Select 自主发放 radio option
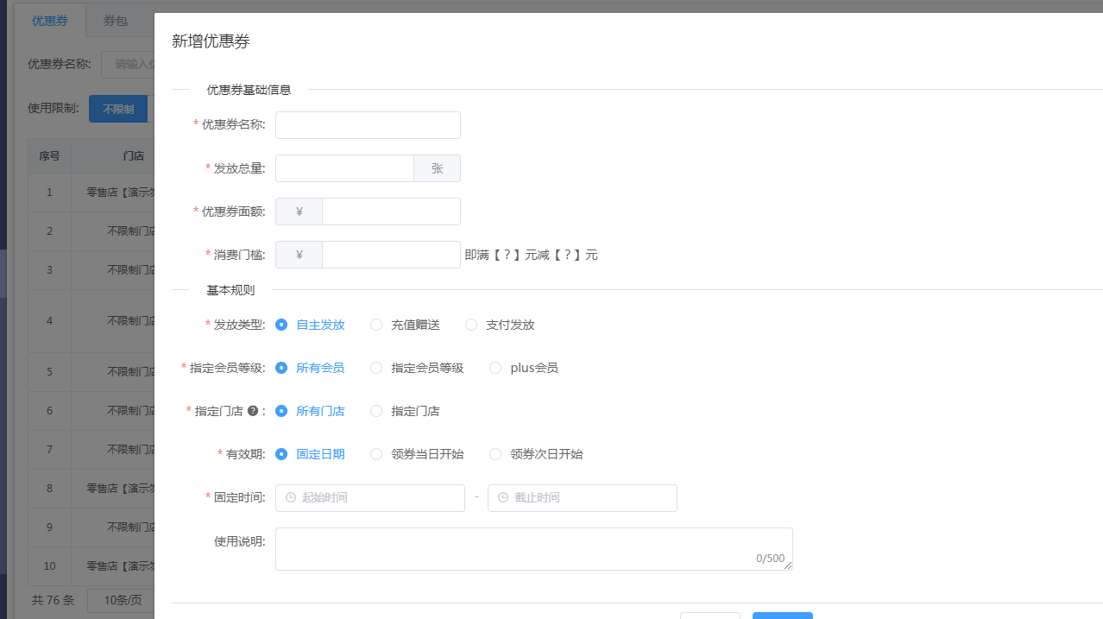The width and height of the screenshot is (1103, 619). pos(310,325)
